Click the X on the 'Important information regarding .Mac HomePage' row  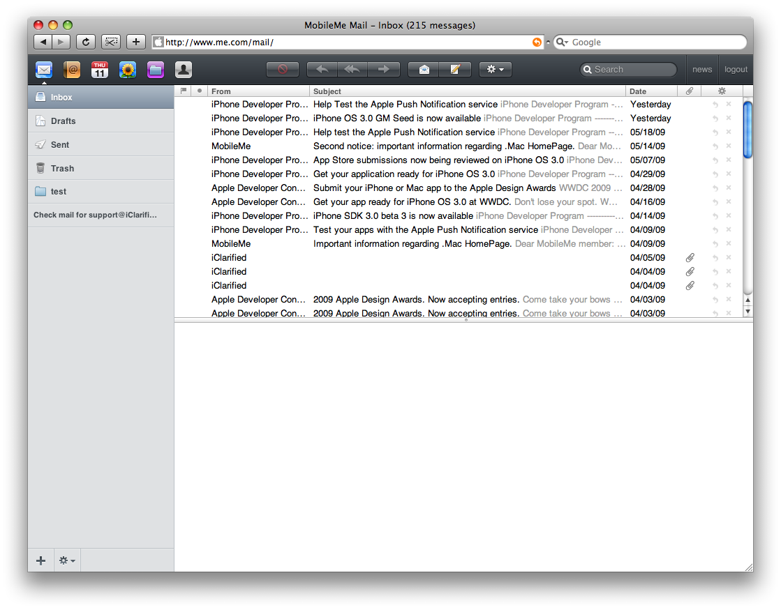point(729,243)
